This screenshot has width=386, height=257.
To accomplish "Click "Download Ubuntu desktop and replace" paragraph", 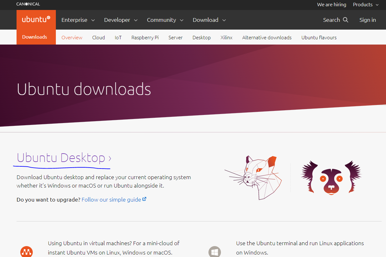I will coord(104,181).
